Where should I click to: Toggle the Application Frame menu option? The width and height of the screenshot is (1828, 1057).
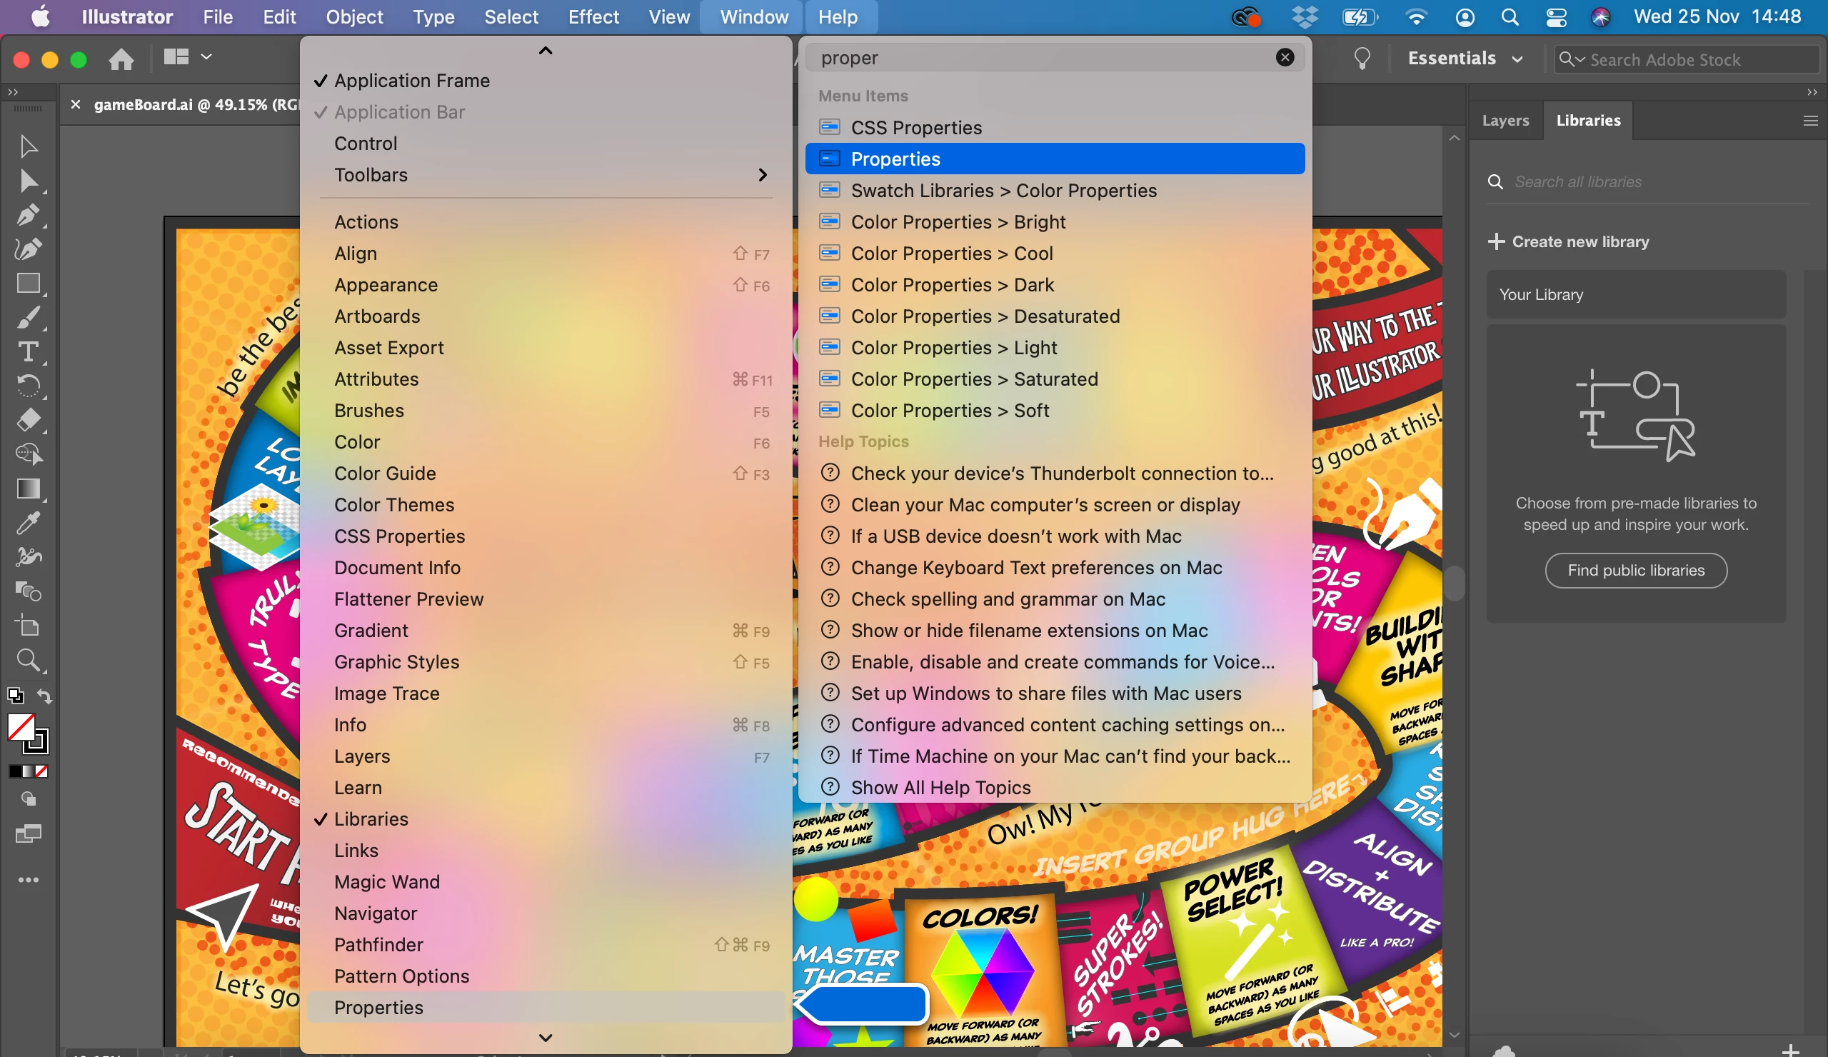click(411, 81)
